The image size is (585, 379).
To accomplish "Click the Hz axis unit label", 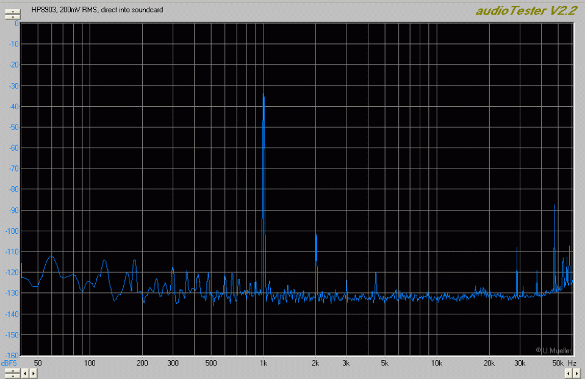I will click(x=572, y=363).
